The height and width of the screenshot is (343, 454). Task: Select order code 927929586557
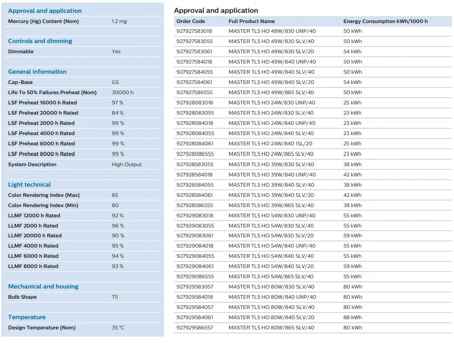point(195,328)
